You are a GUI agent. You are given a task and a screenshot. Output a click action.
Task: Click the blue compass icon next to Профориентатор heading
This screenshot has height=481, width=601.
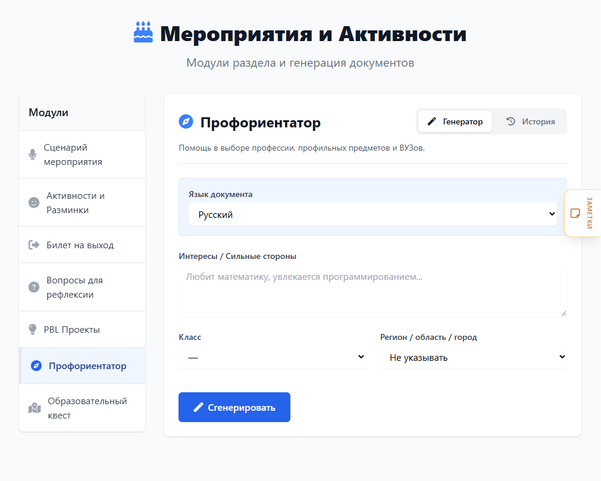[186, 121]
